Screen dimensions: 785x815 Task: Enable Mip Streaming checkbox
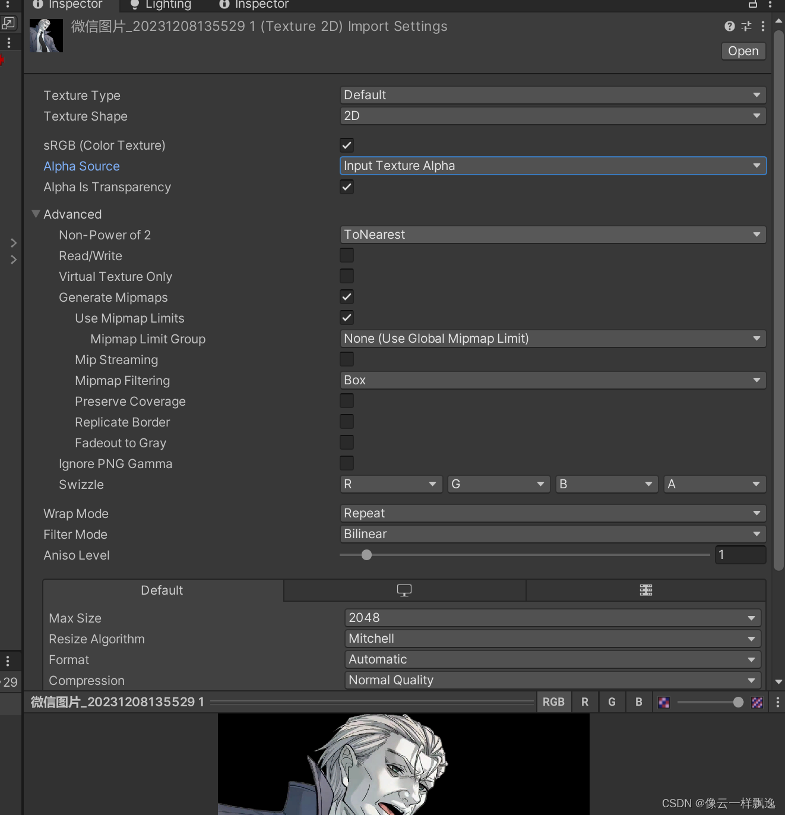pos(347,359)
